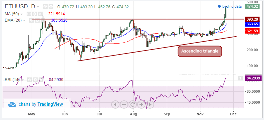Reset chart view with circular arrow button

coord(132,104)
